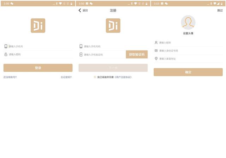The width and height of the screenshot is (226, 158).
Task: Click the location pin icon
Action: tap(156, 59)
